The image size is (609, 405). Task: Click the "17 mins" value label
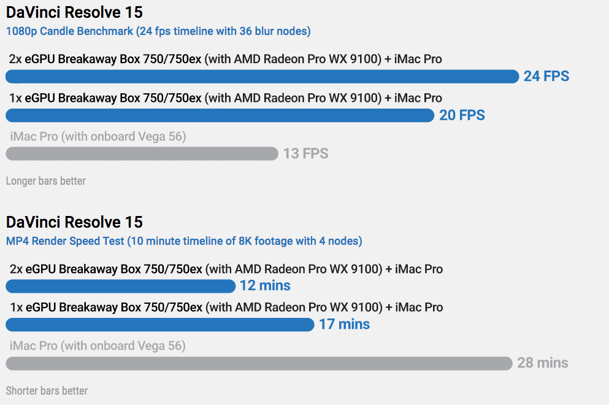[x=344, y=325]
